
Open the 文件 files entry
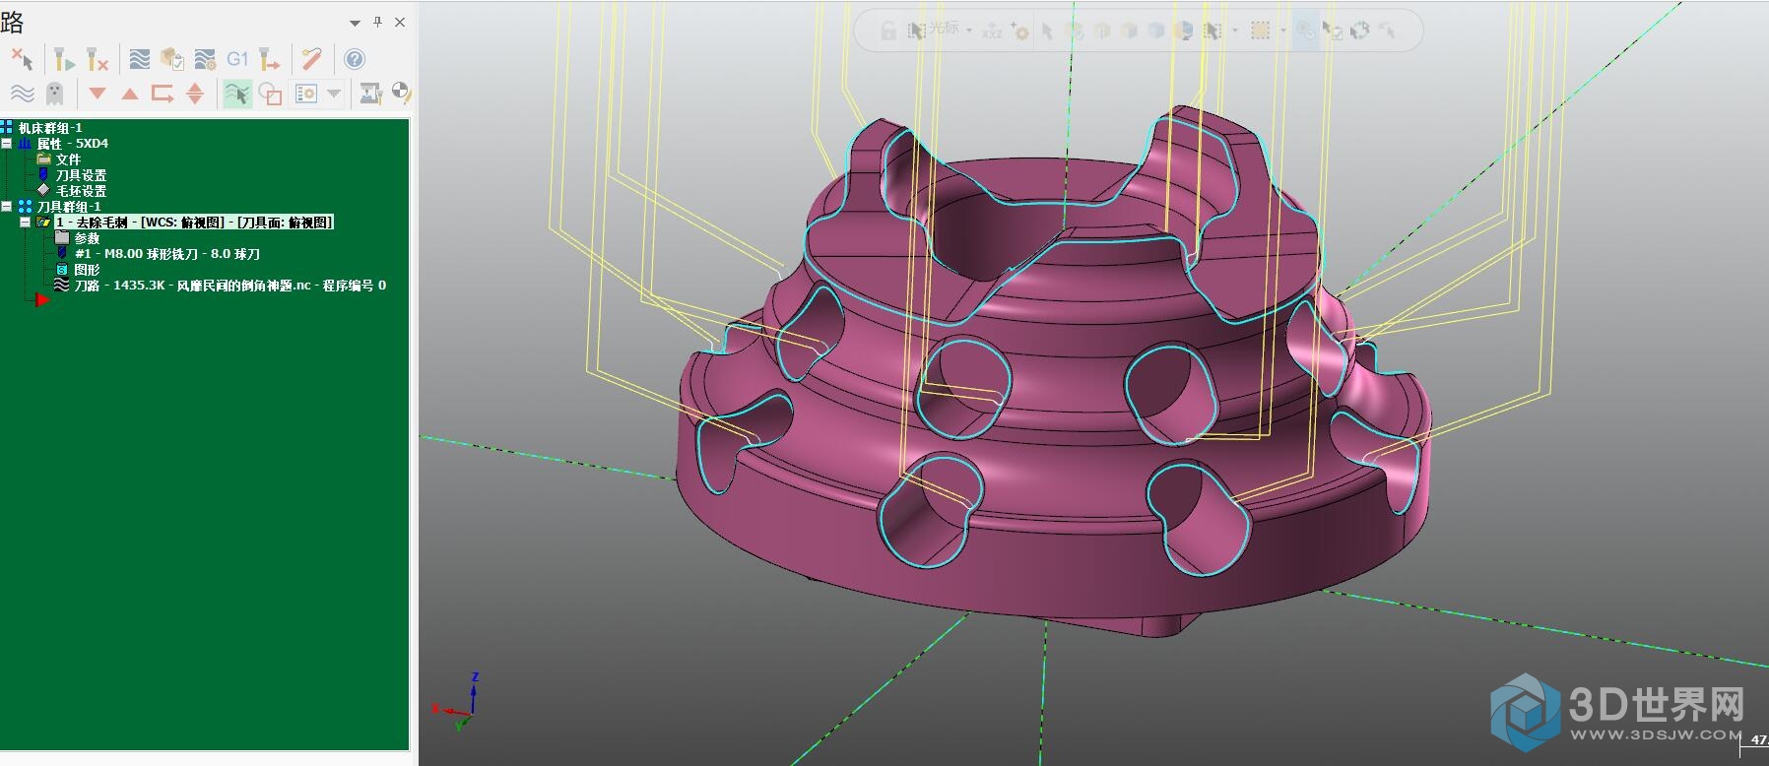pyautogui.click(x=67, y=160)
